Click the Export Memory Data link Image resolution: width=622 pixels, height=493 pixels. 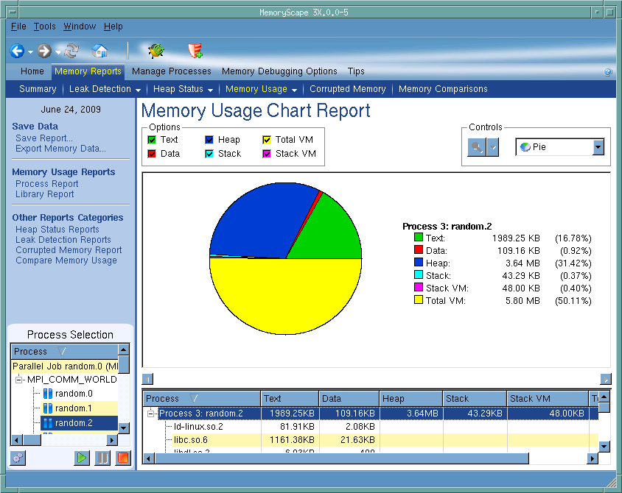[x=60, y=149]
